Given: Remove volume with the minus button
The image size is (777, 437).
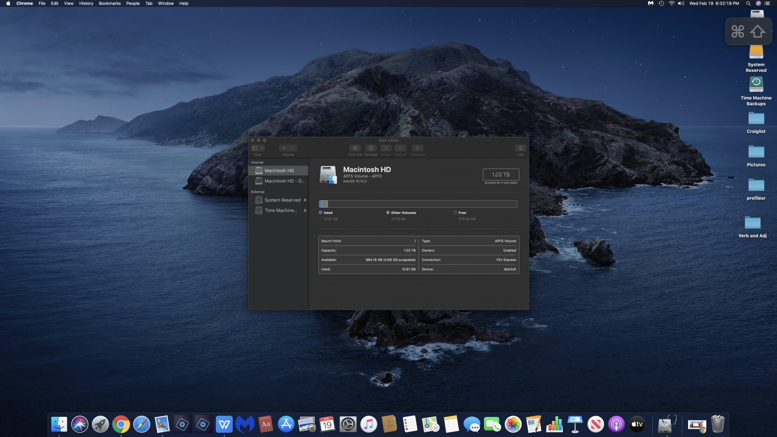Looking at the screenshot, I should tap(293, 148).
